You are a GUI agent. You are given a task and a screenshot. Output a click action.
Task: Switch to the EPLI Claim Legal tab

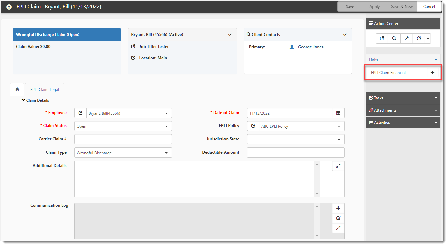(x=44, y=89)
